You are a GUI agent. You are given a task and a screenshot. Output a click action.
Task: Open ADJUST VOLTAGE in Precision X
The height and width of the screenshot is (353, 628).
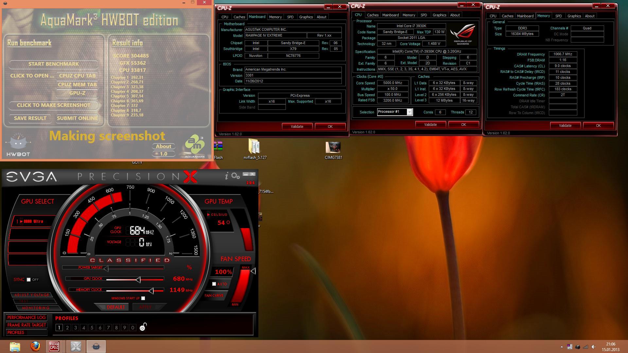(x=31, y=295)
